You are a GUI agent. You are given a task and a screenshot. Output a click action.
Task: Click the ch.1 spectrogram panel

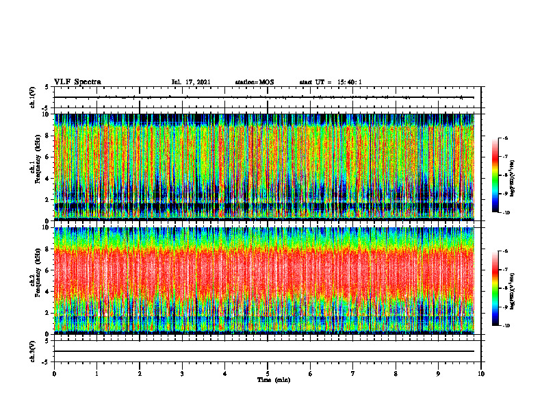[x=264, y=167]
